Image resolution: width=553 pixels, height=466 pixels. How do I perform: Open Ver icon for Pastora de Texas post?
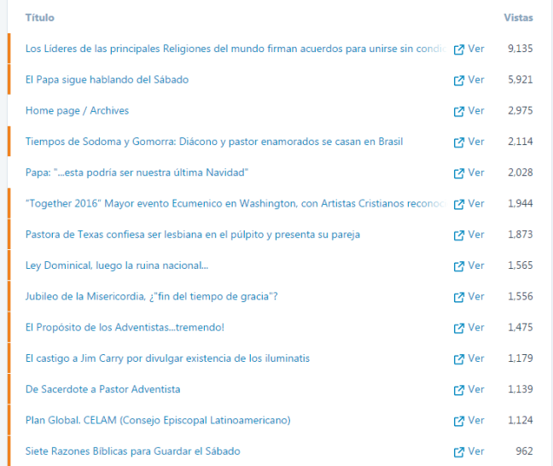[x=459, y=235]
